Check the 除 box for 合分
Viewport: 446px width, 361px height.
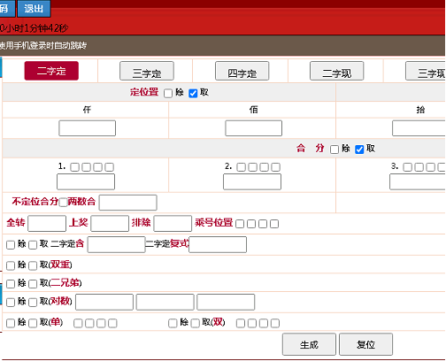click(334, 150)
